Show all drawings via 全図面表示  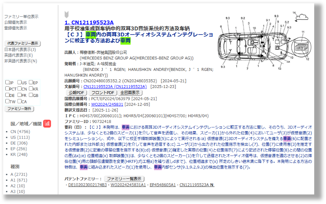[130, 92]
